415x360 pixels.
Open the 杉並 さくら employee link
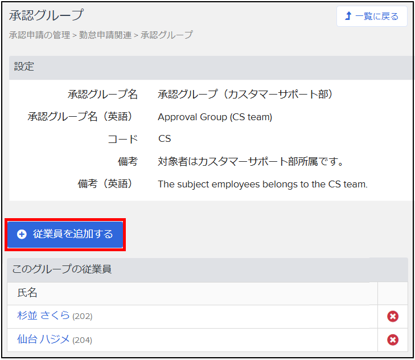point(44,316)
